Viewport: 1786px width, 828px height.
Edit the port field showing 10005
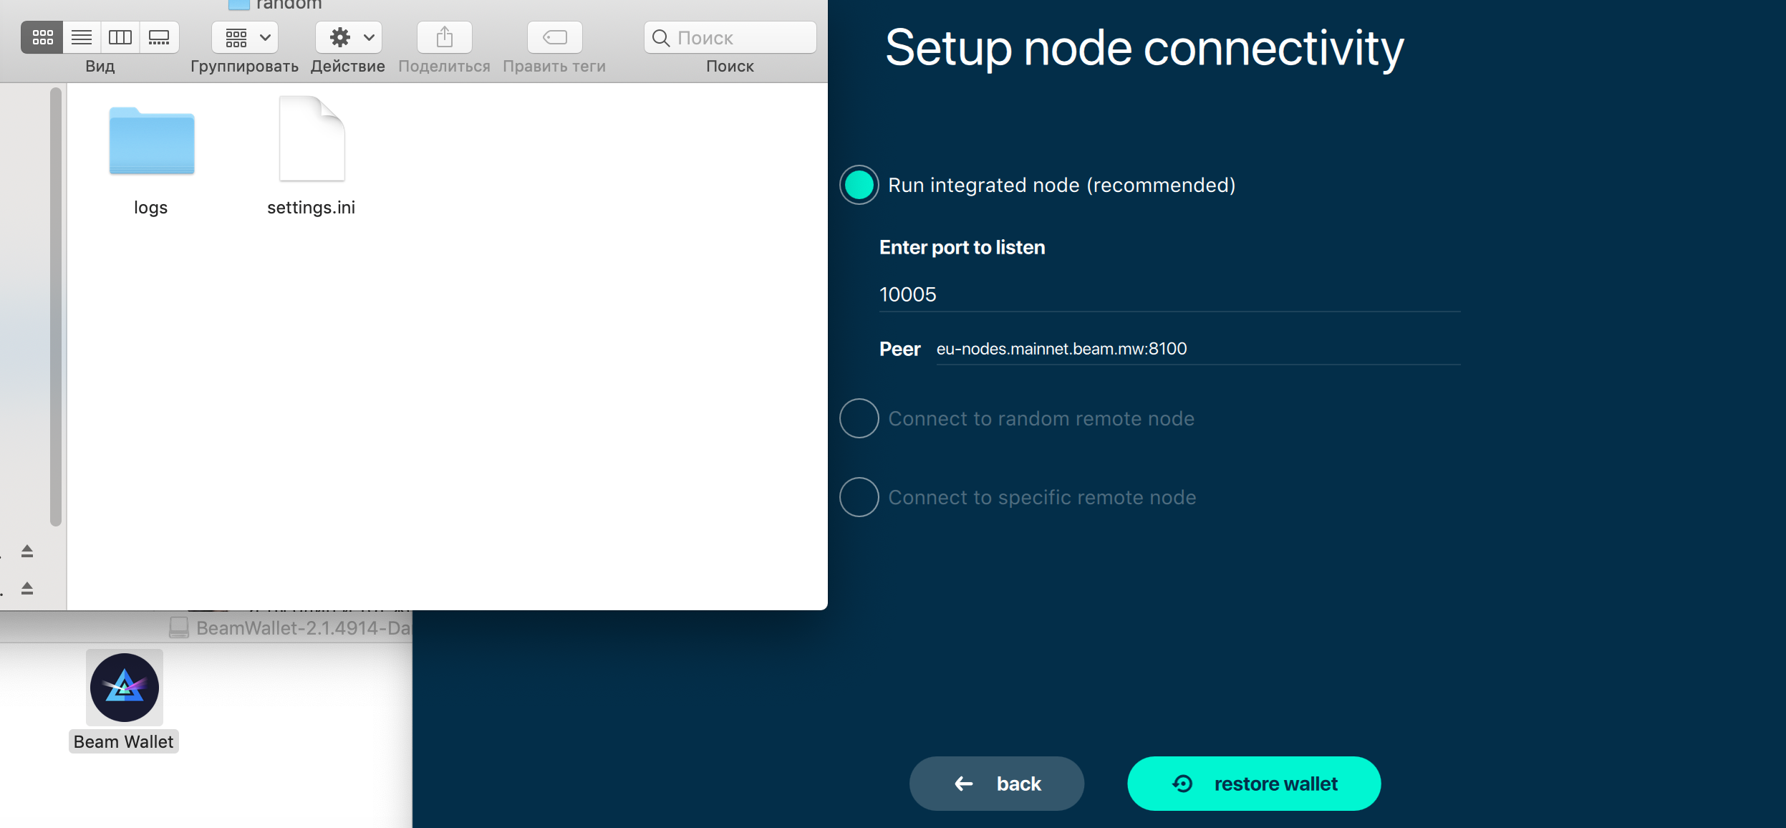pyautogui.click(x=1003, y=294)
